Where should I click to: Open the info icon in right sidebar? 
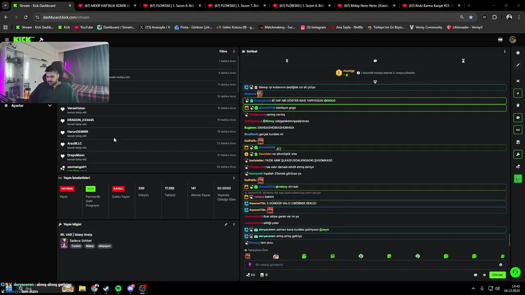518,53
